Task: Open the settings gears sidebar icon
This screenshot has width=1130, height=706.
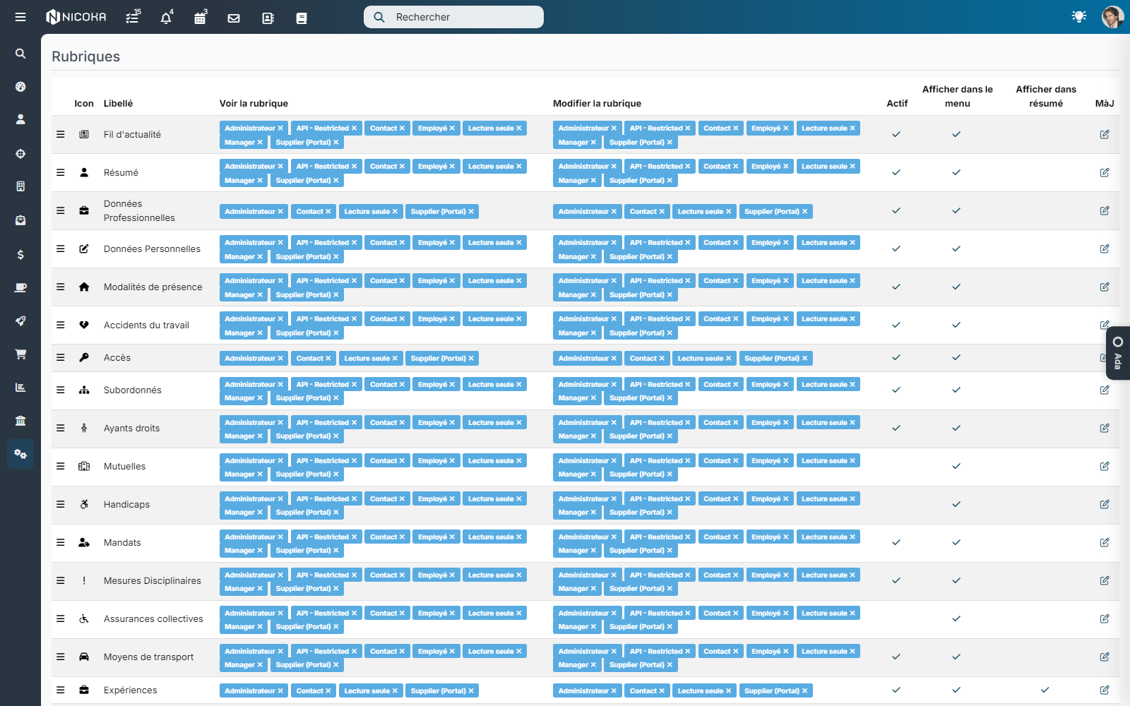Action: (x=20, y=454)
